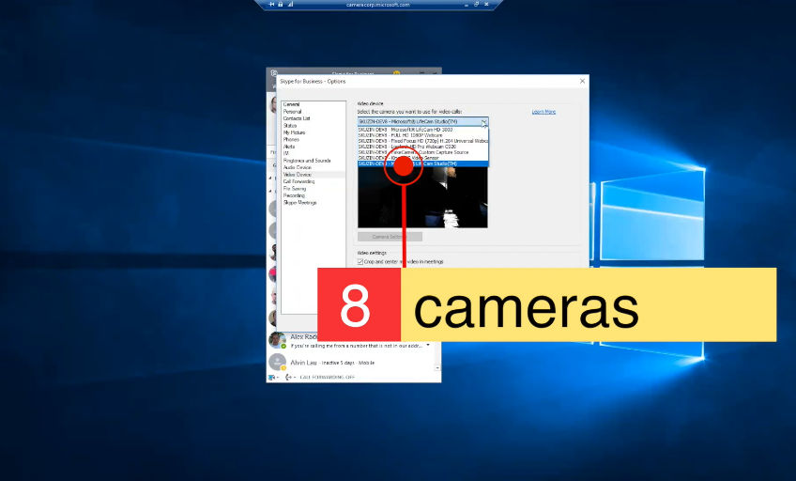Open the Learn More link
796x481 pixels.
tap(543, 112)
